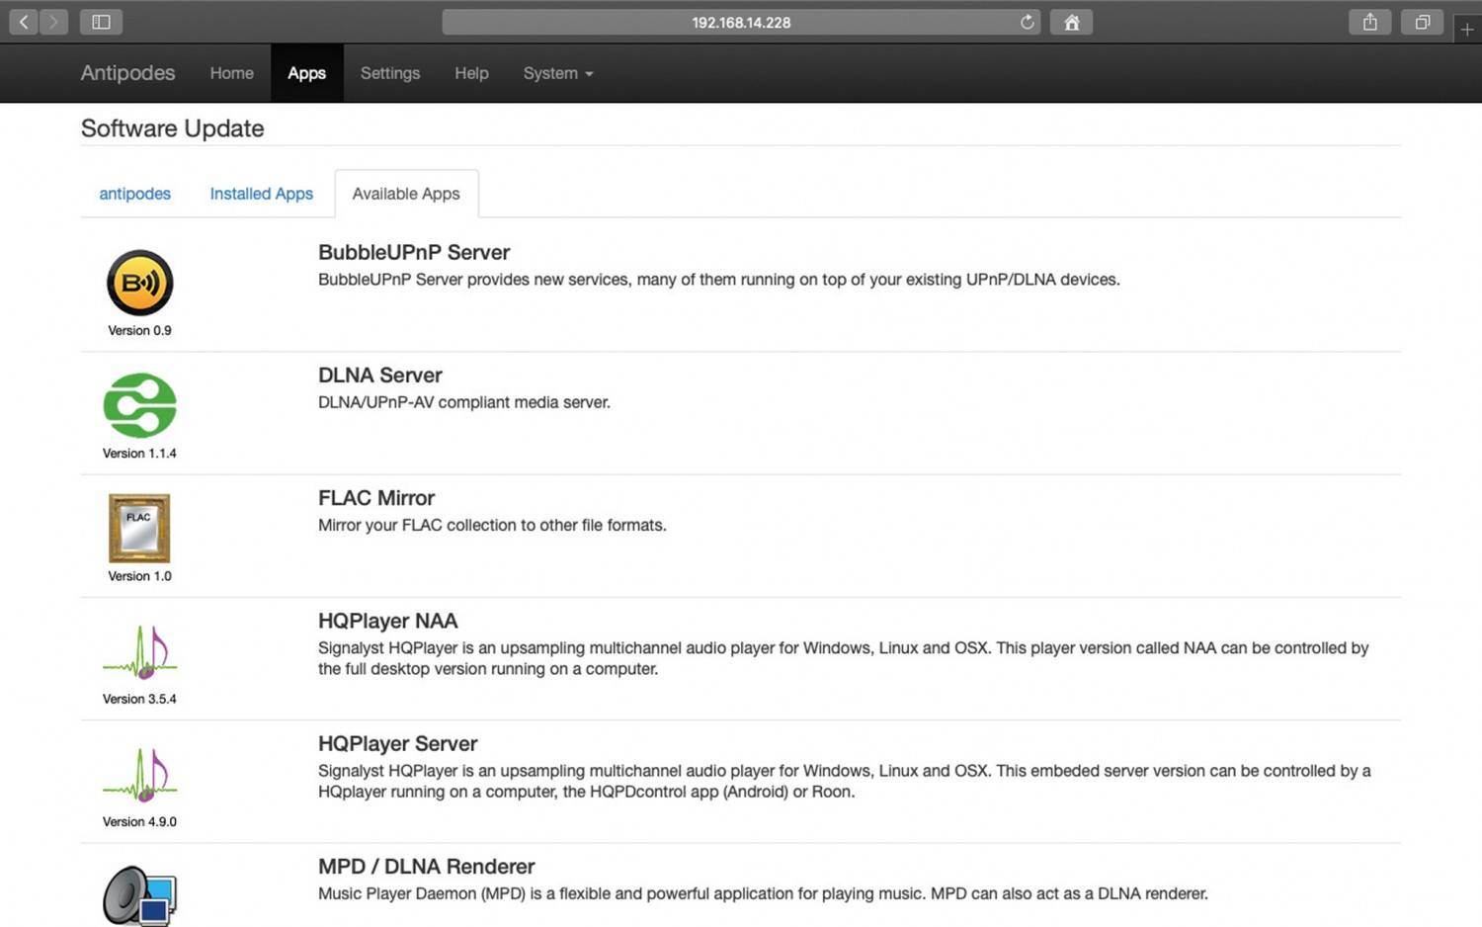Click the Software Update heading
Screen dimensions: 1482x927
click(173, 128)
